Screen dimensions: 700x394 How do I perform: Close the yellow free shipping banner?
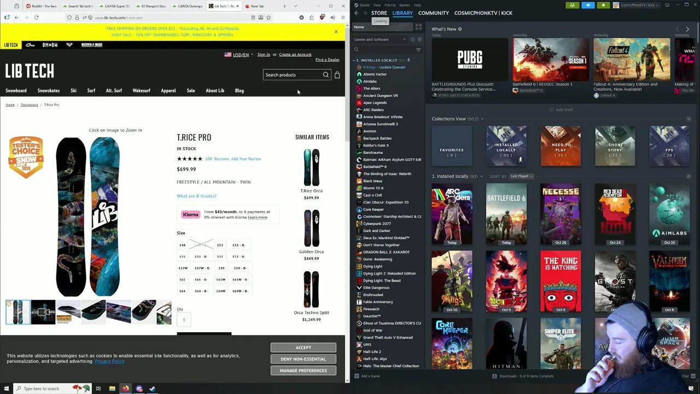pyautogui.click(x=336, y=32)
